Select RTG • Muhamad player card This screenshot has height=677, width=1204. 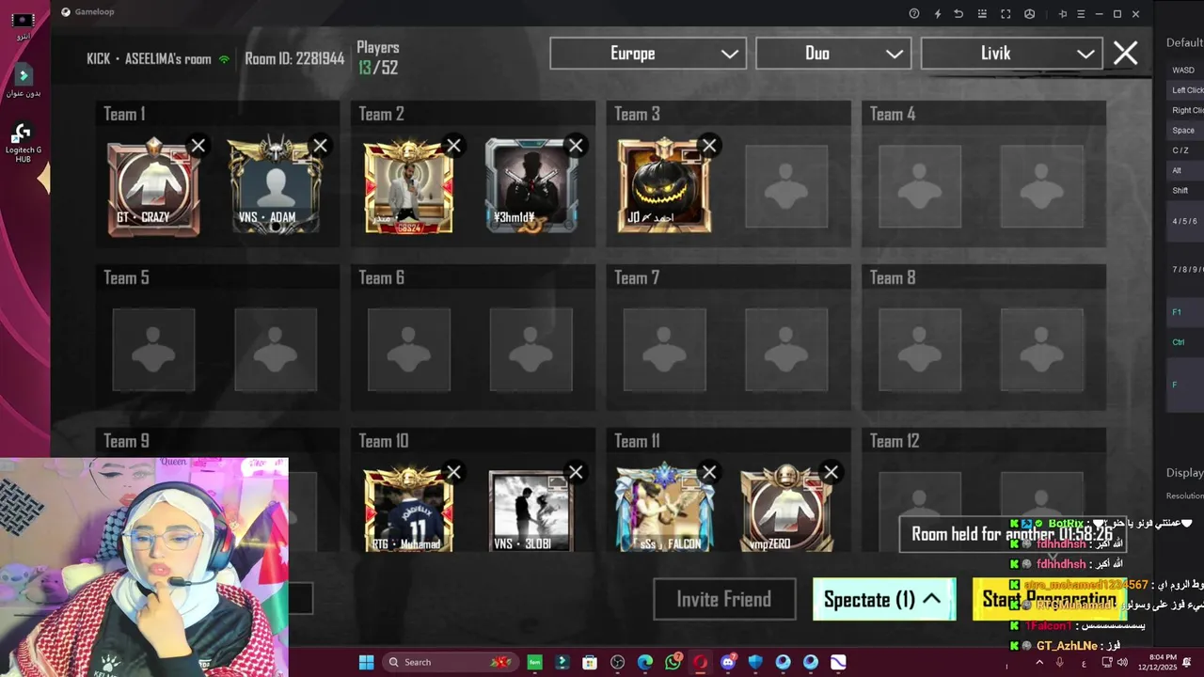coord(408,509)
